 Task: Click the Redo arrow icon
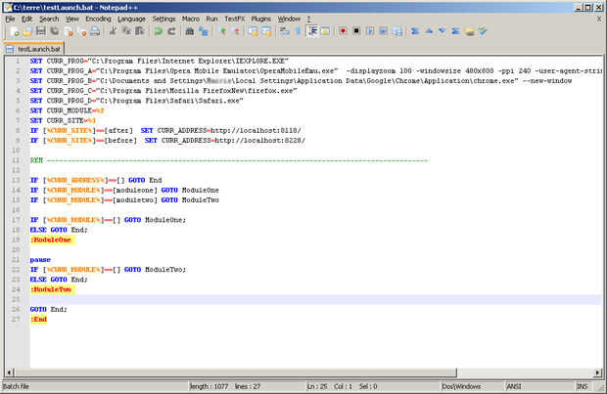click(x=172, y=31)
